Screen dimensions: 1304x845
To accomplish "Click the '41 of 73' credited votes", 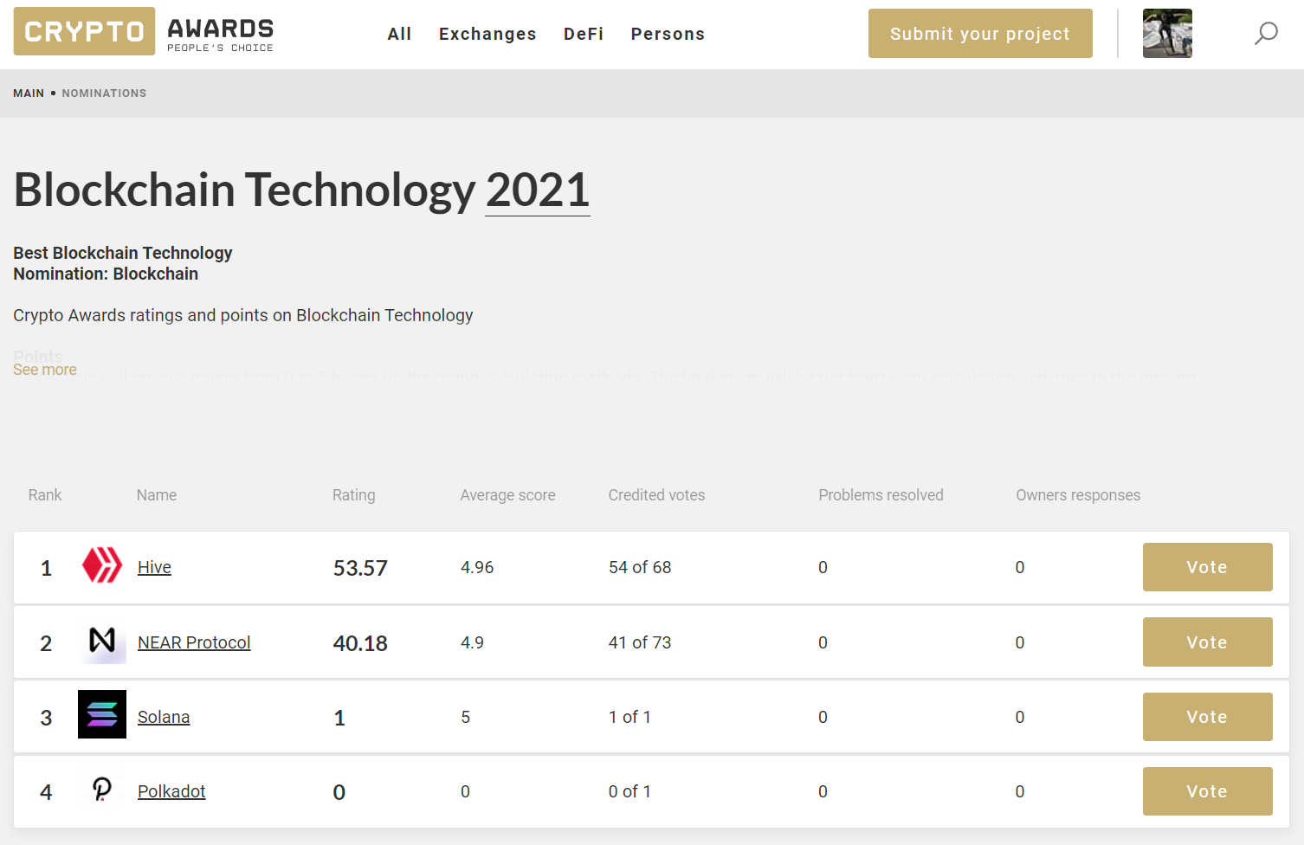I will [x=640, y=642].
